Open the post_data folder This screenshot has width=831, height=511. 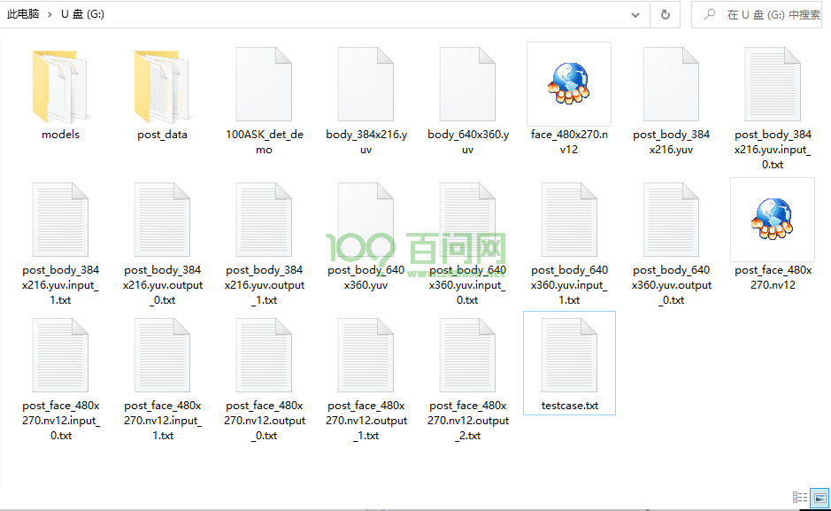point(162,87)
